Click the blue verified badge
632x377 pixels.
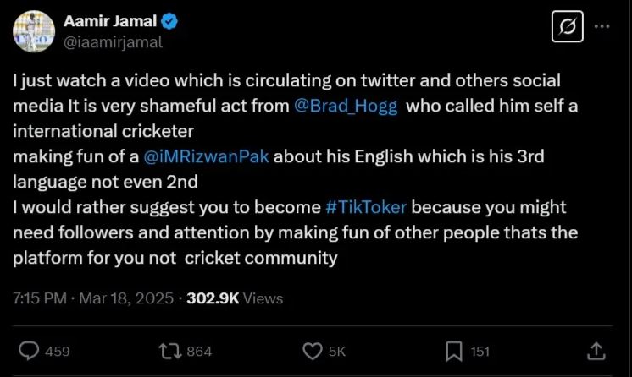click(x=170, y=21)
